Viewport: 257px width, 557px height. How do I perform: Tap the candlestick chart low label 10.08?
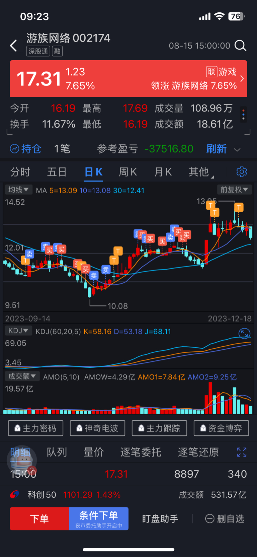117,306
